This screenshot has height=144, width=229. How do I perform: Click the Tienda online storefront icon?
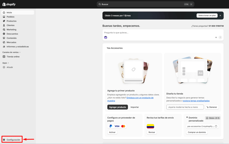tap(4, 57)
